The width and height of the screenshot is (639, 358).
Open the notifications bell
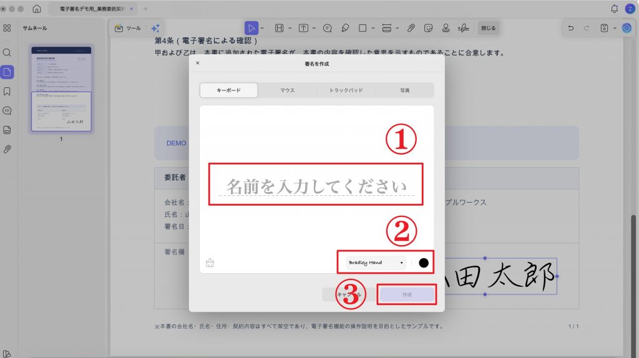(x=614, y=9)
